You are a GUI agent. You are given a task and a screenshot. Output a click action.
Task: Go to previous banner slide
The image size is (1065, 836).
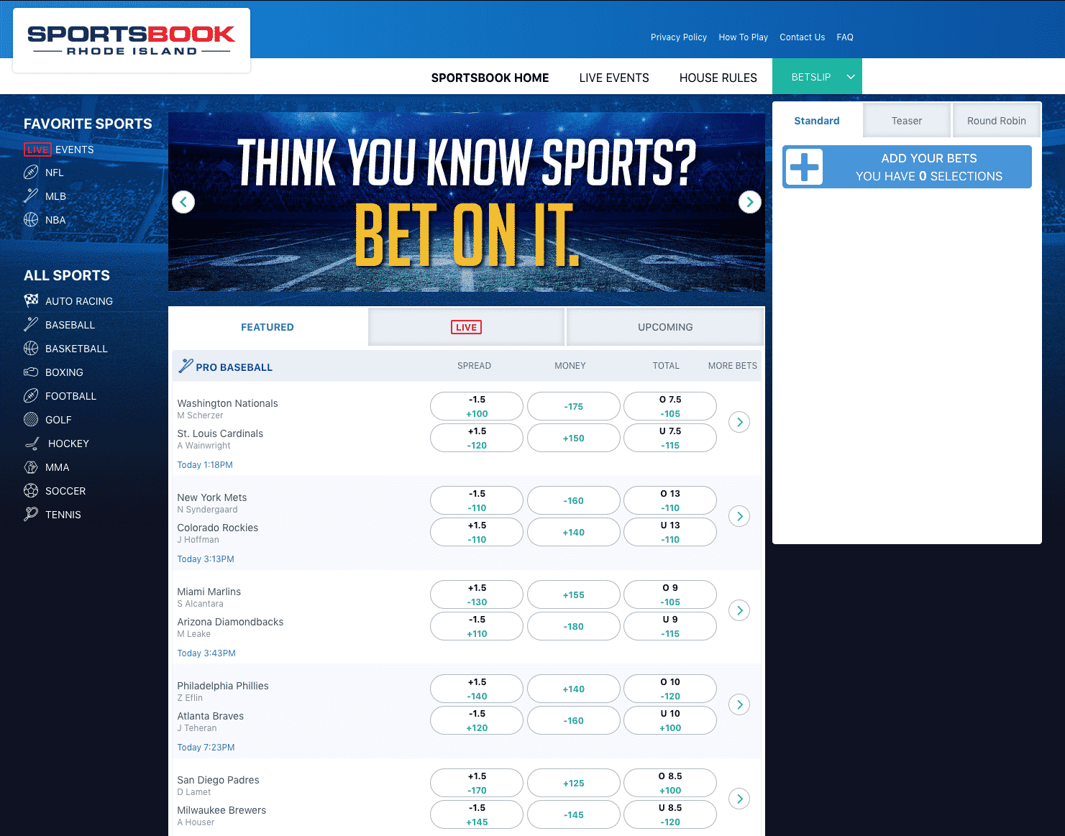point(183,202)
